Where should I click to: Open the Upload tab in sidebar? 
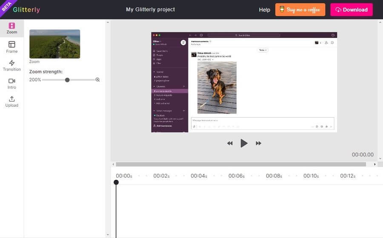(x=12, y=102)
